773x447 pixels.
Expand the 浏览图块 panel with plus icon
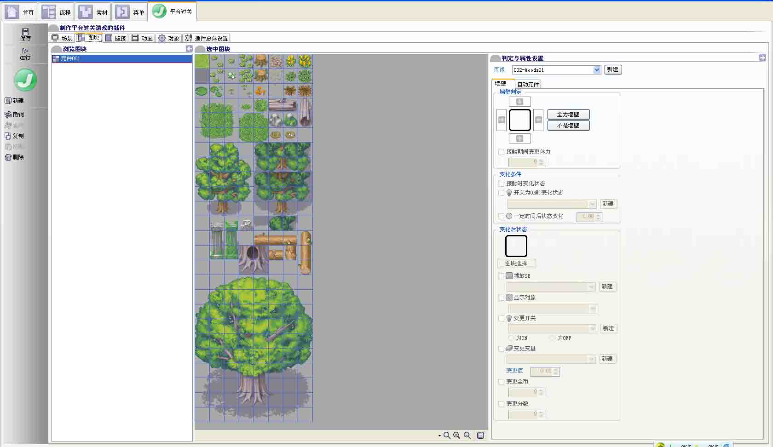click(189, 48)
